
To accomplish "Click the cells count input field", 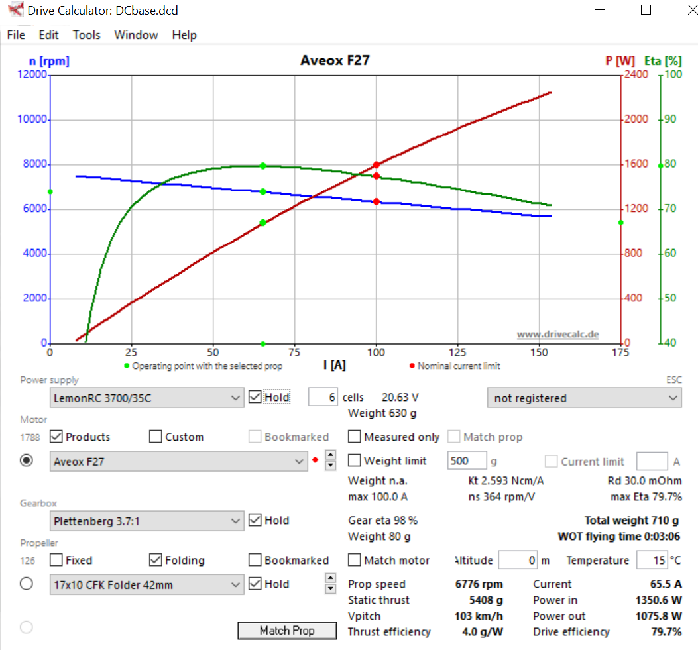I will tap(323, 397).
